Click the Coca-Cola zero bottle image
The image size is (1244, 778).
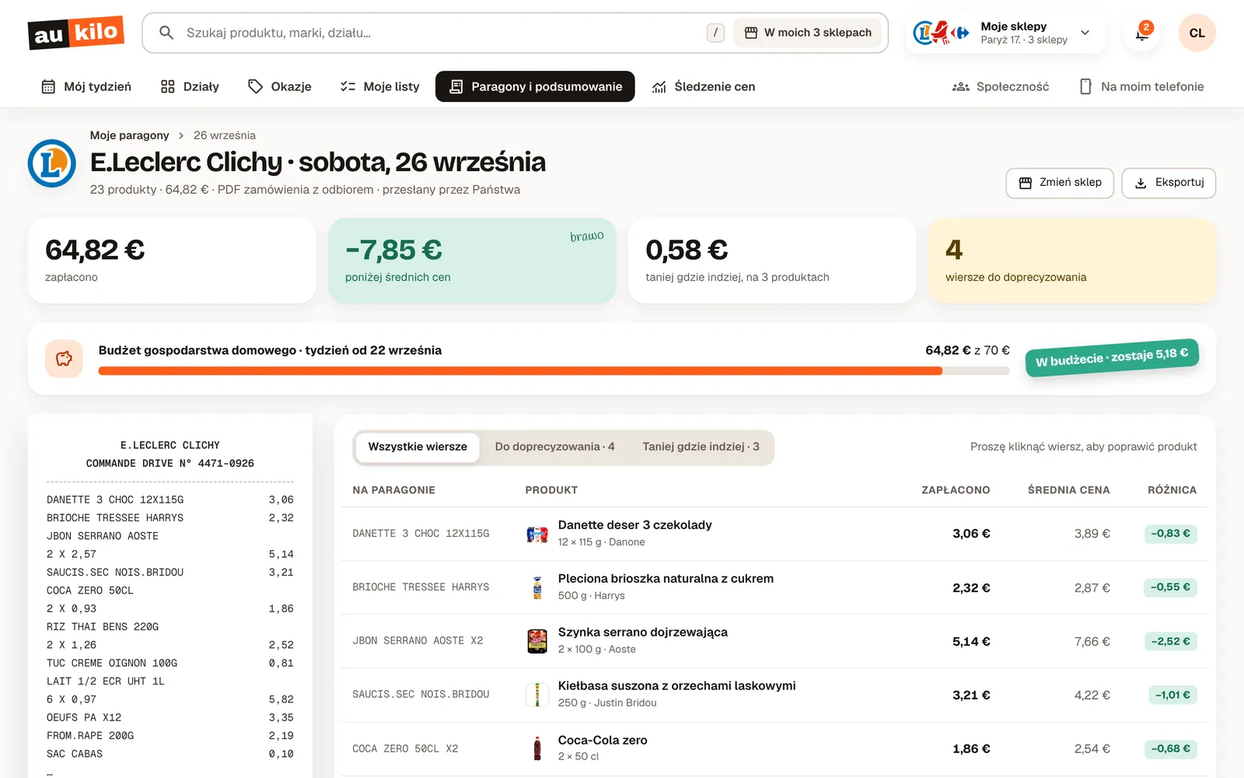point(537,748)
